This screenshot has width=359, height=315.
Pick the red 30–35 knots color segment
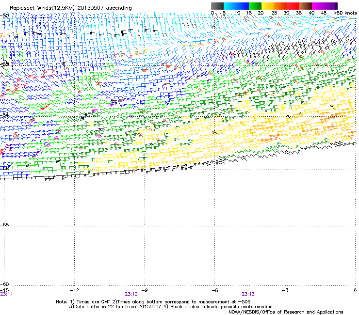tap(293, 6)
